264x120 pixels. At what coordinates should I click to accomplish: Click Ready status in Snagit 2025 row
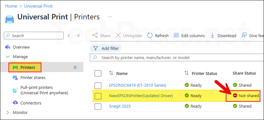pyautogui.click(x=193, y=106)
